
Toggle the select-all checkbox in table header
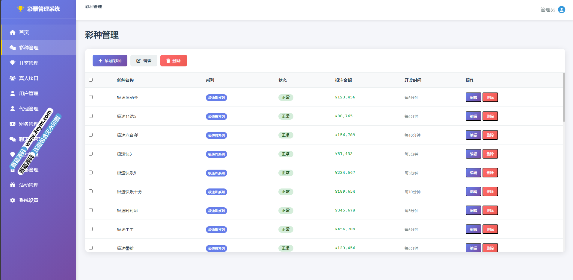point(91,80)
